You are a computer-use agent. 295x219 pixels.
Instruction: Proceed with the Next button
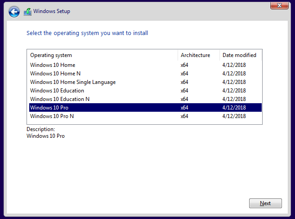tap(265, 203)
